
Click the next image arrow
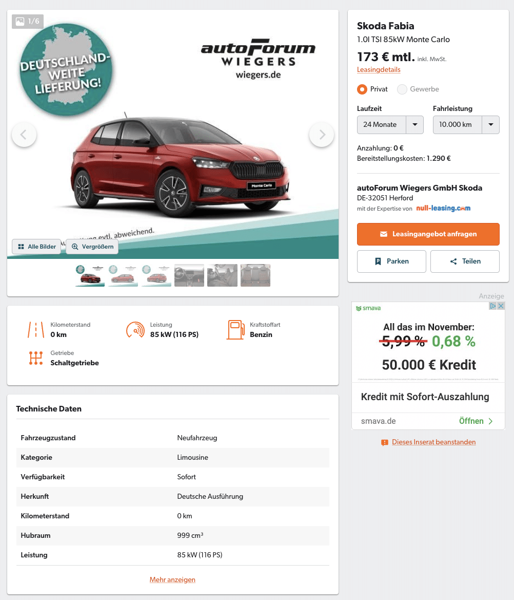pos(322,135)
